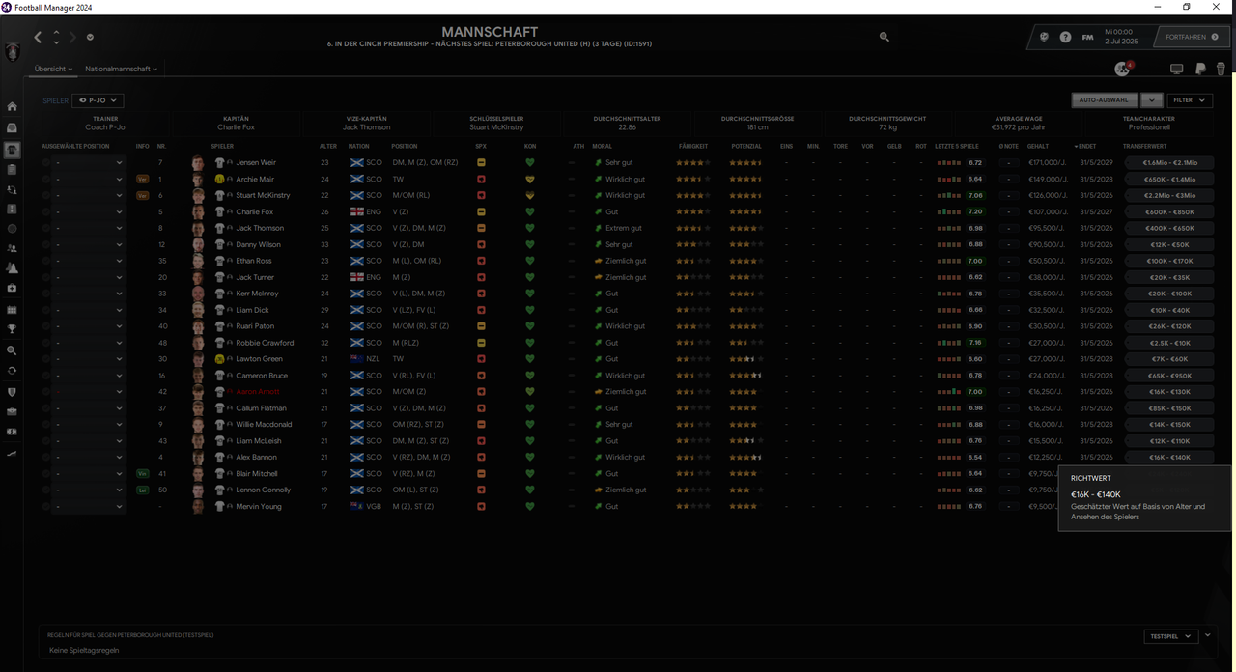The height and width of the screenshot is (672, 1236).
Task: Click Archie Mair's yellow heart condition icon
Action: point(530,180)
